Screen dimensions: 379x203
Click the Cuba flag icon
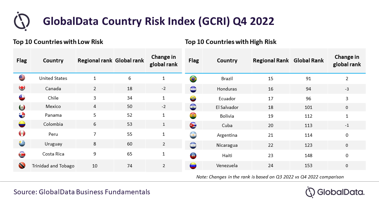click(x=193, y=125)
